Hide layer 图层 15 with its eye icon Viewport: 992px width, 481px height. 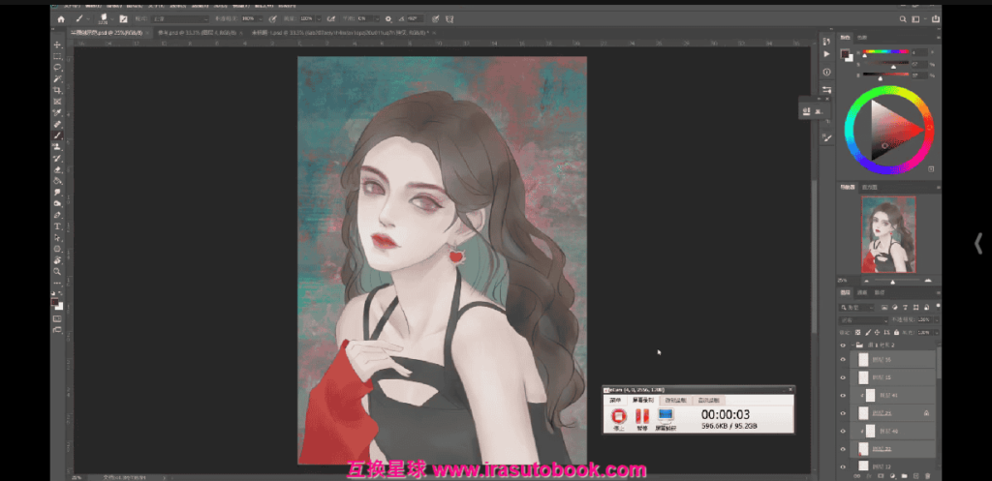tap(843, 377)
